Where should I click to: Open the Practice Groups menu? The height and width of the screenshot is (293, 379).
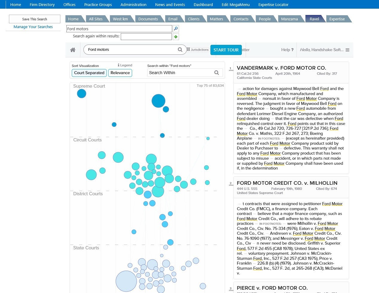[x=98, y=4]
